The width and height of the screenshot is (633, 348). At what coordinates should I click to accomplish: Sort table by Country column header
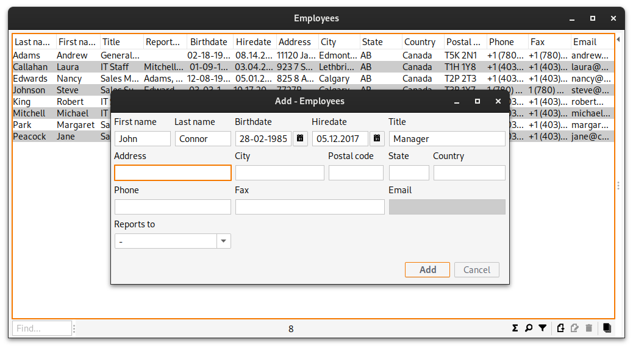click(420, 42)
